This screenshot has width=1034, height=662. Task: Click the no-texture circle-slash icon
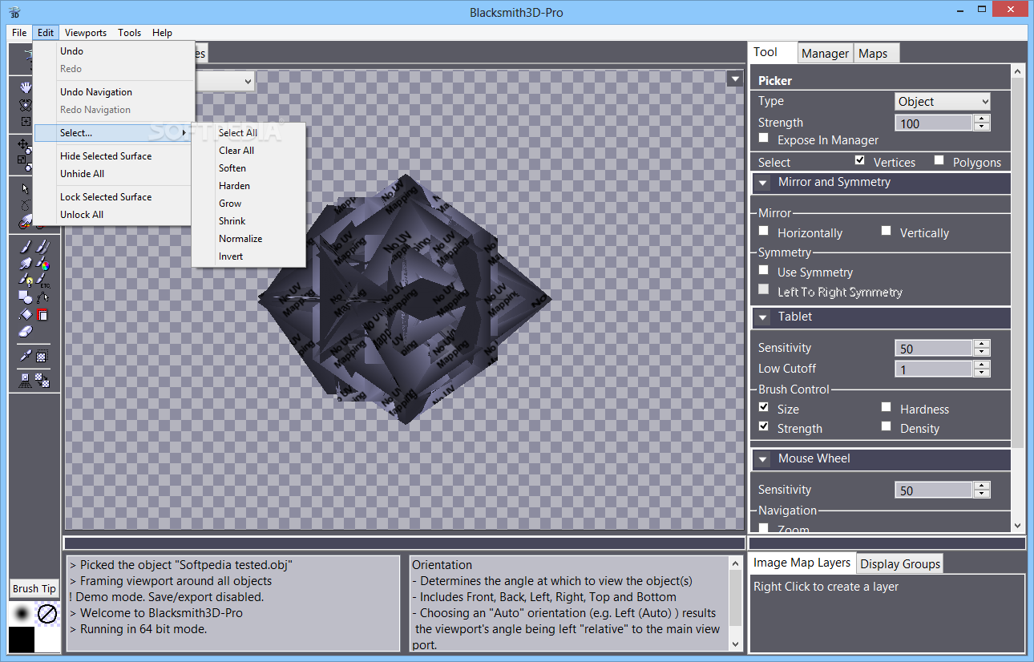coord(47,614)
